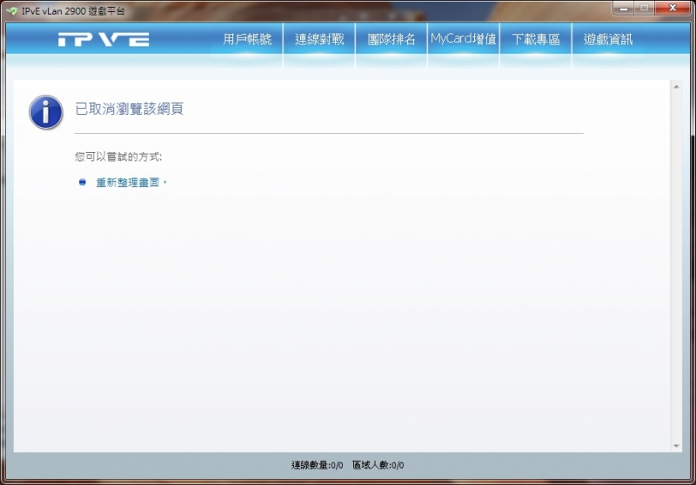Screen dimensions: 696x485
Task: Click the 您可以嘗試的方式 text
Action: [118, 156]
